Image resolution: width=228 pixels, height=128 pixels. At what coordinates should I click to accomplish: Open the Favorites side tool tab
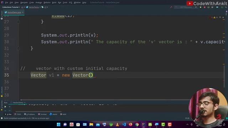tap(2, 105)
